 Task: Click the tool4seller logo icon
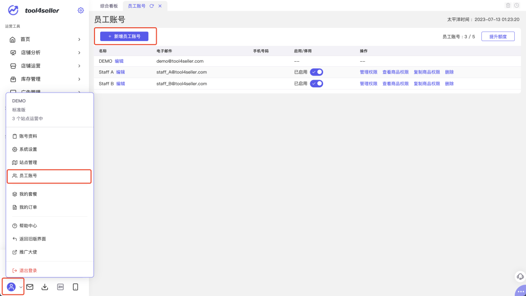coord(13,10)
